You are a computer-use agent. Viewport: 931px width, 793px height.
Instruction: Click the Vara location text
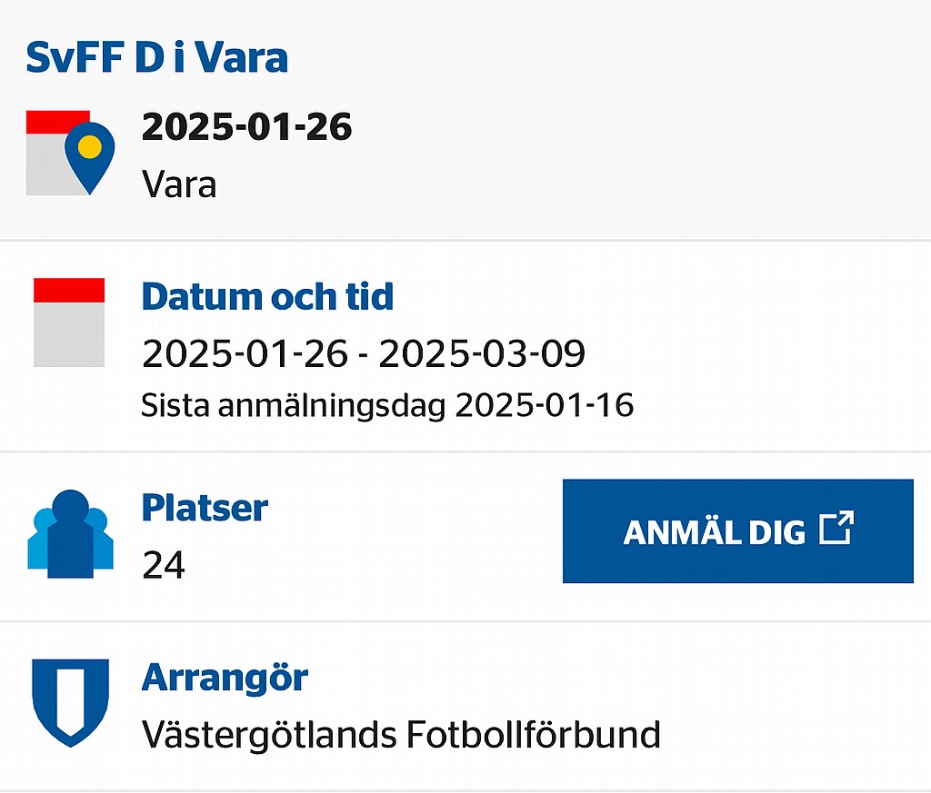click(179, 183)
